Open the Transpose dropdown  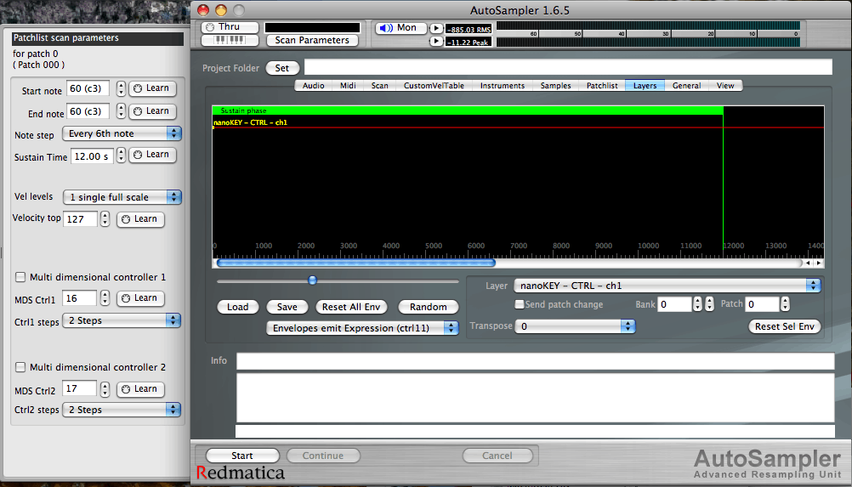pyautogui.click(x=575, y=326)
